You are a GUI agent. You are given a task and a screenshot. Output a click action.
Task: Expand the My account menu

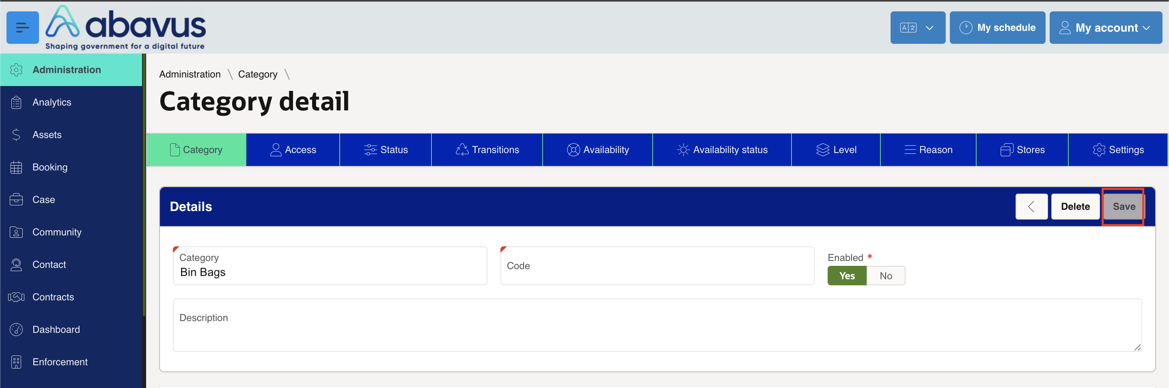[x=1105, y=28]
